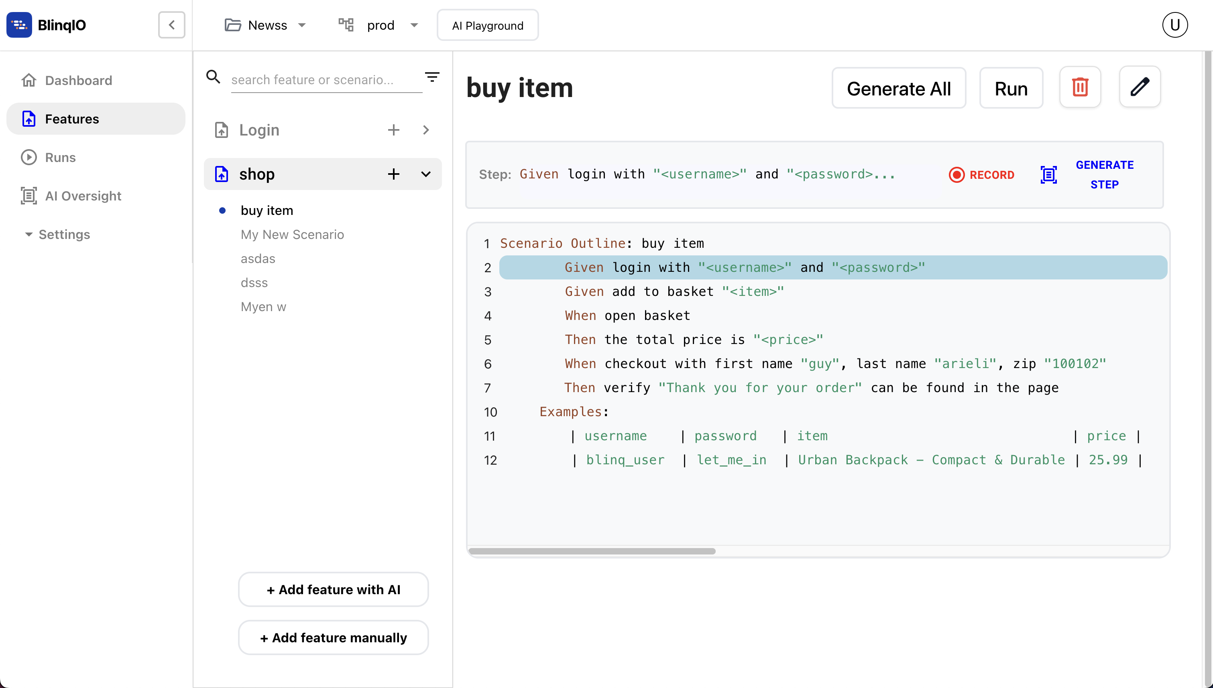1213x688 pixels.
Task: Open the asdas scenario
Action: pos(258,259)
